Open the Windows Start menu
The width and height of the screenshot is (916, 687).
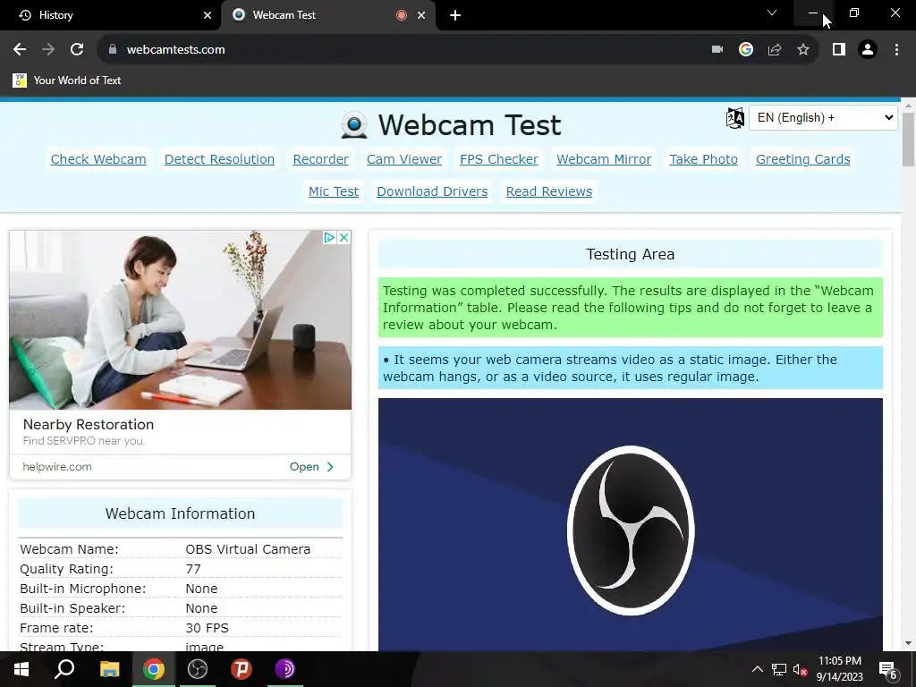coord(21,669)
